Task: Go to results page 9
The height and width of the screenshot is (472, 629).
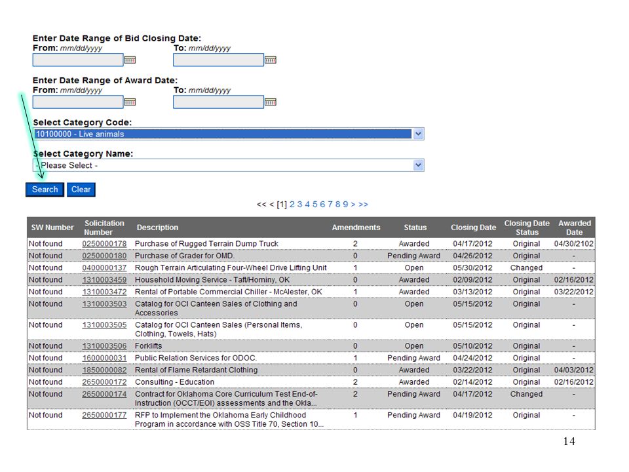Action: [x=345, y=205]
